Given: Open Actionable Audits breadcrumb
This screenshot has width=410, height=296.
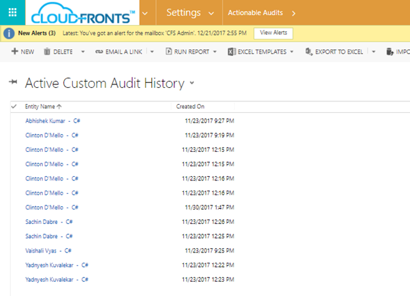Looking at the screenshot, I should coord(255,12).
